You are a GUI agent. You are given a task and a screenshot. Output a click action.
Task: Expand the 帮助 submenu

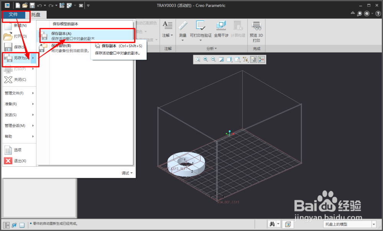coord(19,136)
